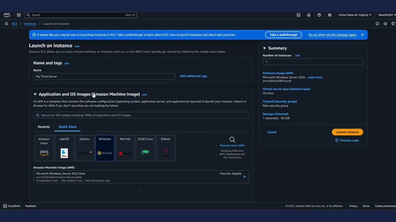396x222 pixels.
Task: Switch to the Quick Start tab
Action: click(x=67, y=127)
